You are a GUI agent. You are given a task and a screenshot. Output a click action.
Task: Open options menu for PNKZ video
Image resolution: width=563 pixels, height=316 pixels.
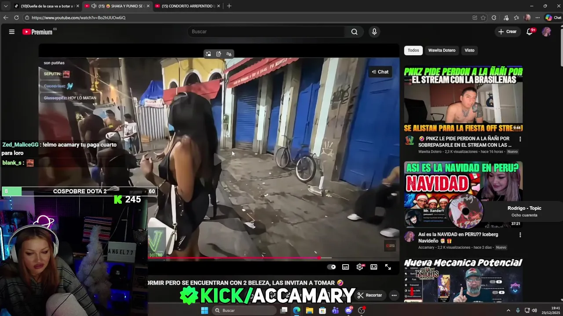click(x=520, y=139)
